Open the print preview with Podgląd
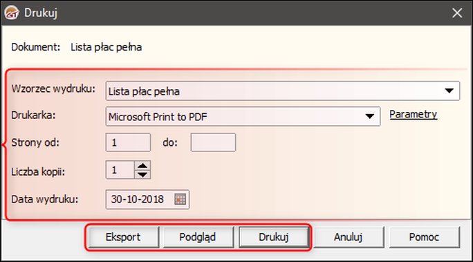Screen dimensions: 473x262 [198, 237]
